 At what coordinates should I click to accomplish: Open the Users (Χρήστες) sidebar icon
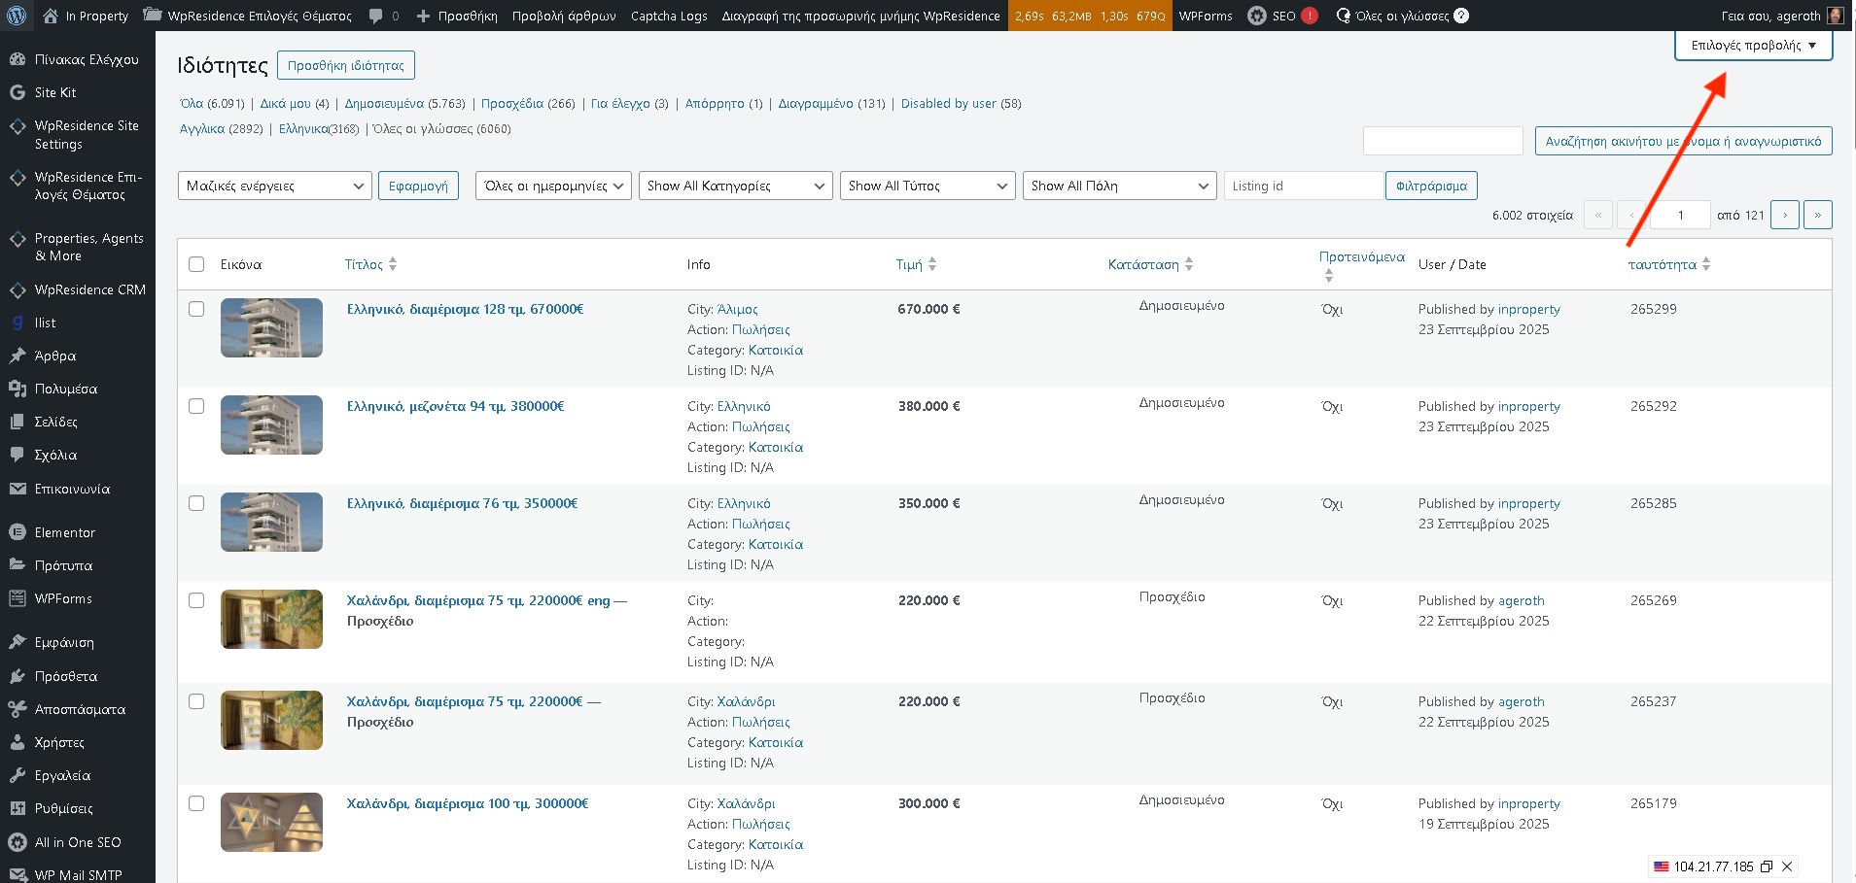pos(17,742)
